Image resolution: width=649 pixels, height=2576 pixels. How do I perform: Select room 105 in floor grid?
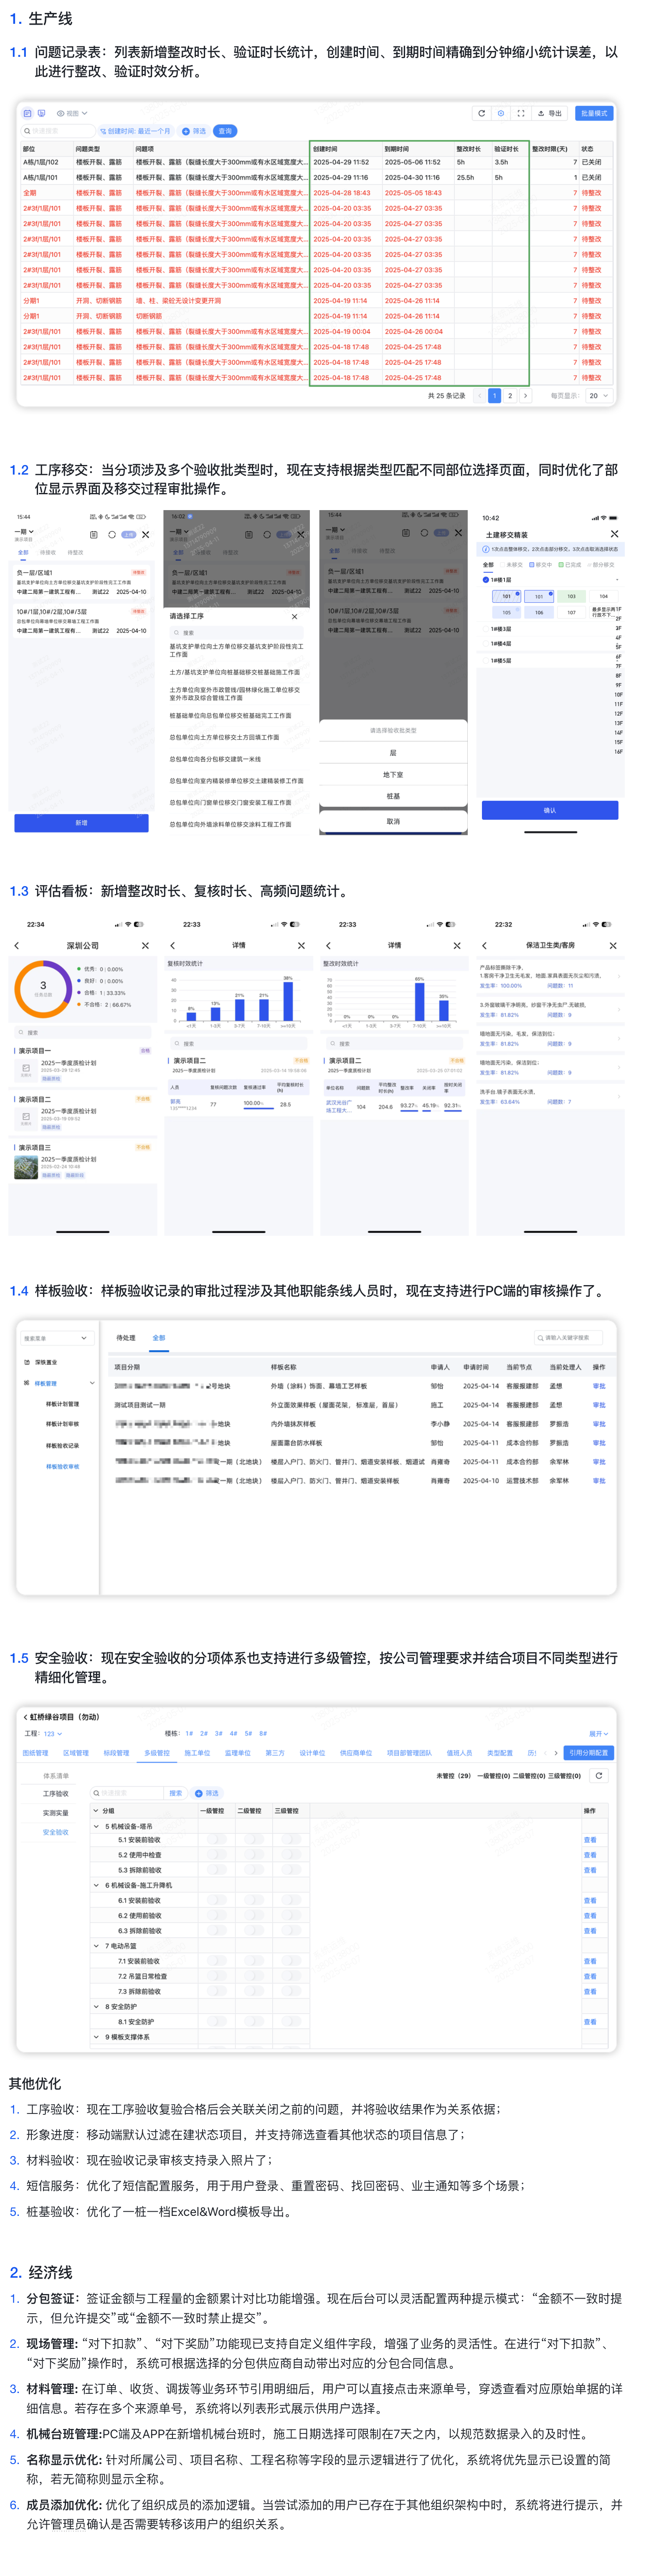(506, 612)
